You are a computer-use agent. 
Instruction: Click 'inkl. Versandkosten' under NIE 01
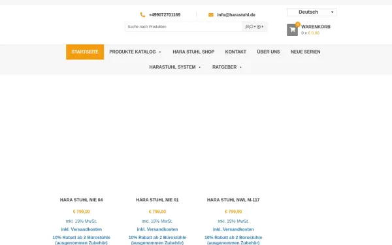[157, 229]
